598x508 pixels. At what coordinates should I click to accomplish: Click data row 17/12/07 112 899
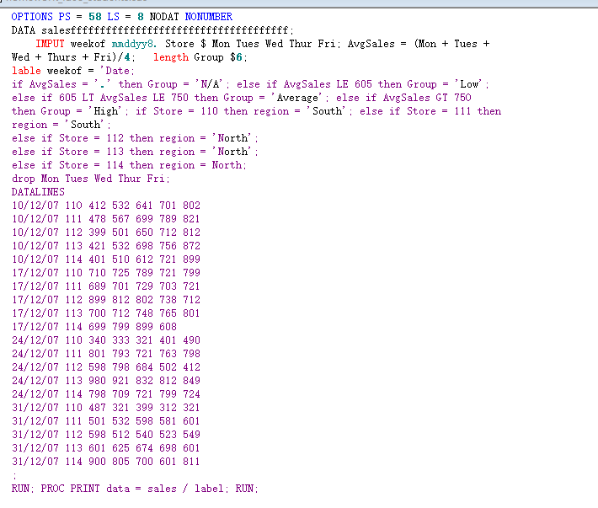pyautogui.click(x=106, y=300)
